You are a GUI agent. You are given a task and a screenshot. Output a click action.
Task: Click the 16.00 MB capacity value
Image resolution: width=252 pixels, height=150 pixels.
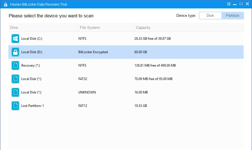141,92
